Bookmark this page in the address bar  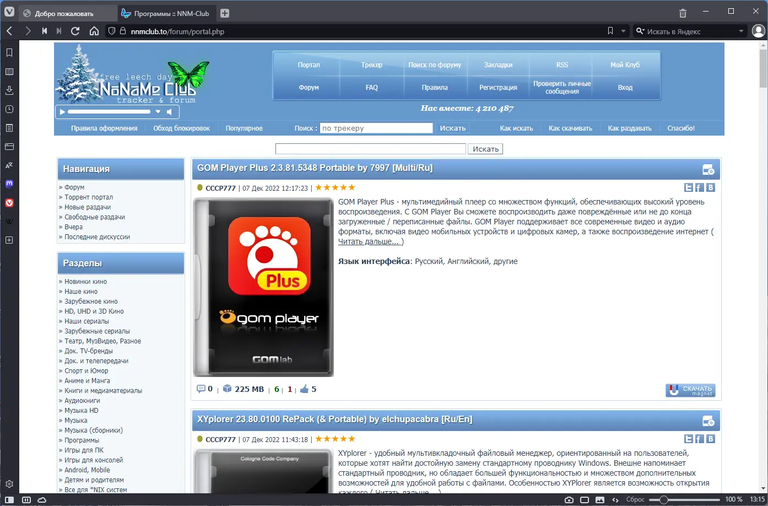(x=610, y=31)
